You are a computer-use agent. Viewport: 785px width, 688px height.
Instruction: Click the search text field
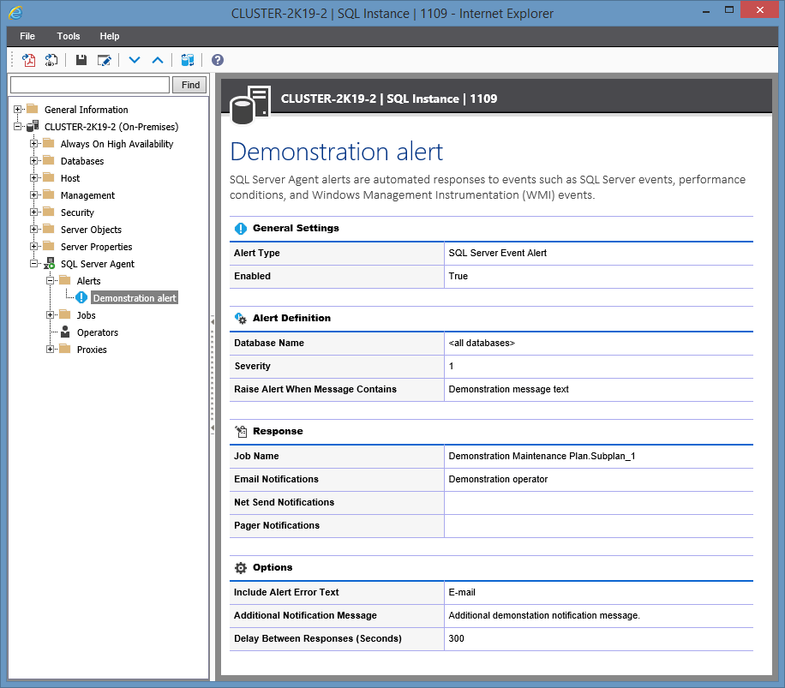click(90, 85)
